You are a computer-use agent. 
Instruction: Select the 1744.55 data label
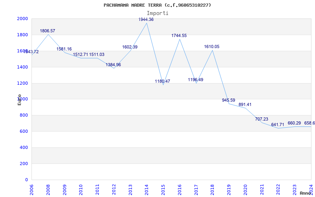179,35
